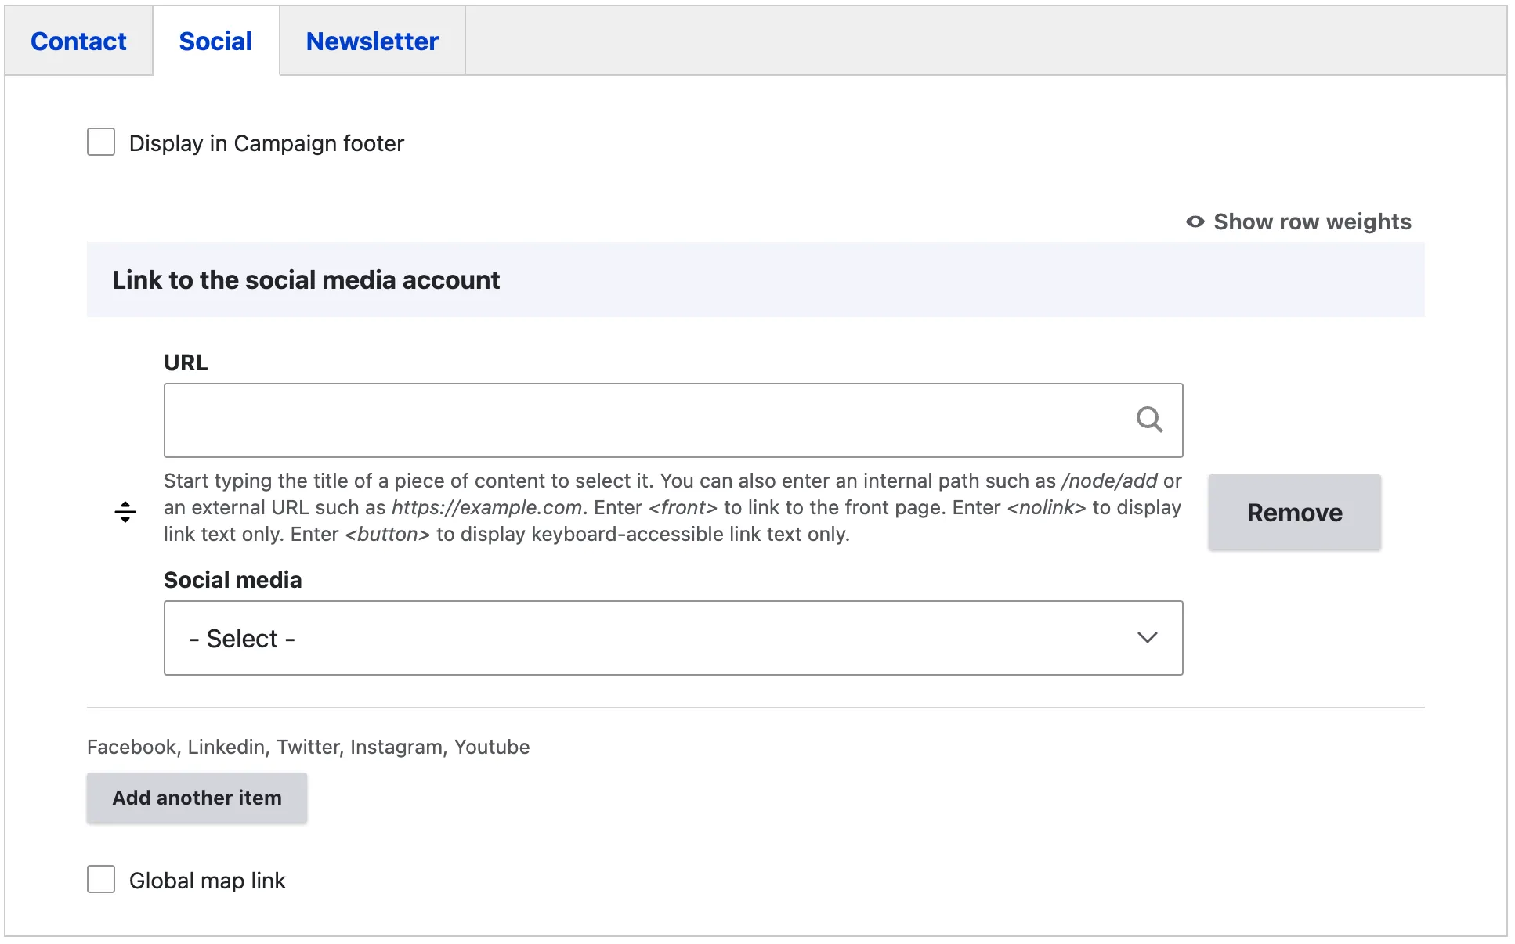Click the eye icon beside Show row weights
Screen dimensions: 1515x944
coord(1195,222)
